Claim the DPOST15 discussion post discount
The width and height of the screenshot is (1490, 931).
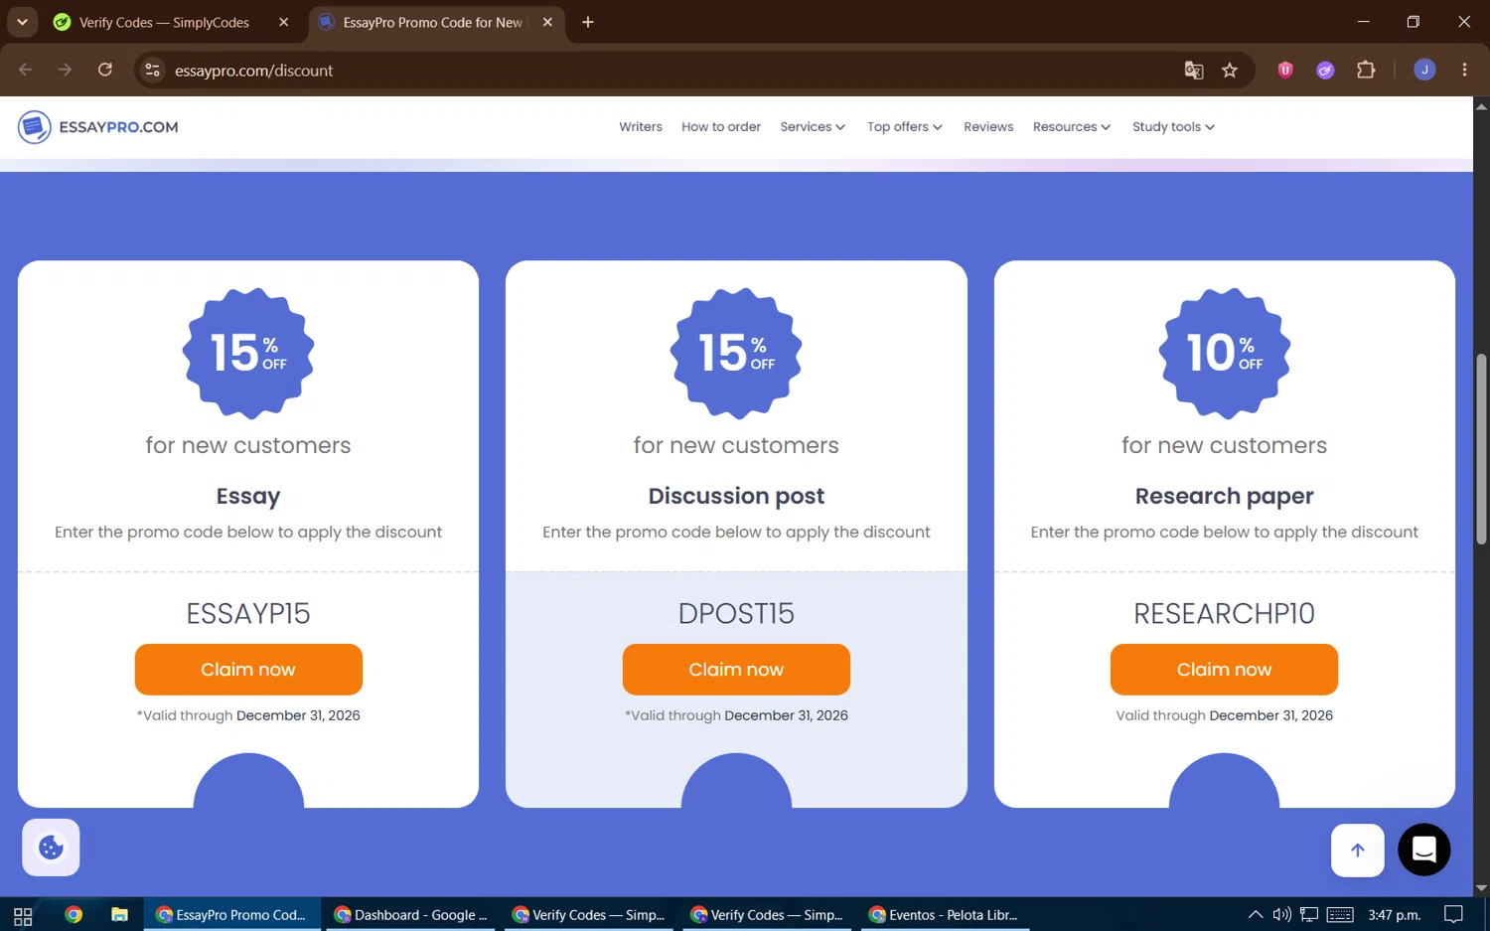(736, 670)
